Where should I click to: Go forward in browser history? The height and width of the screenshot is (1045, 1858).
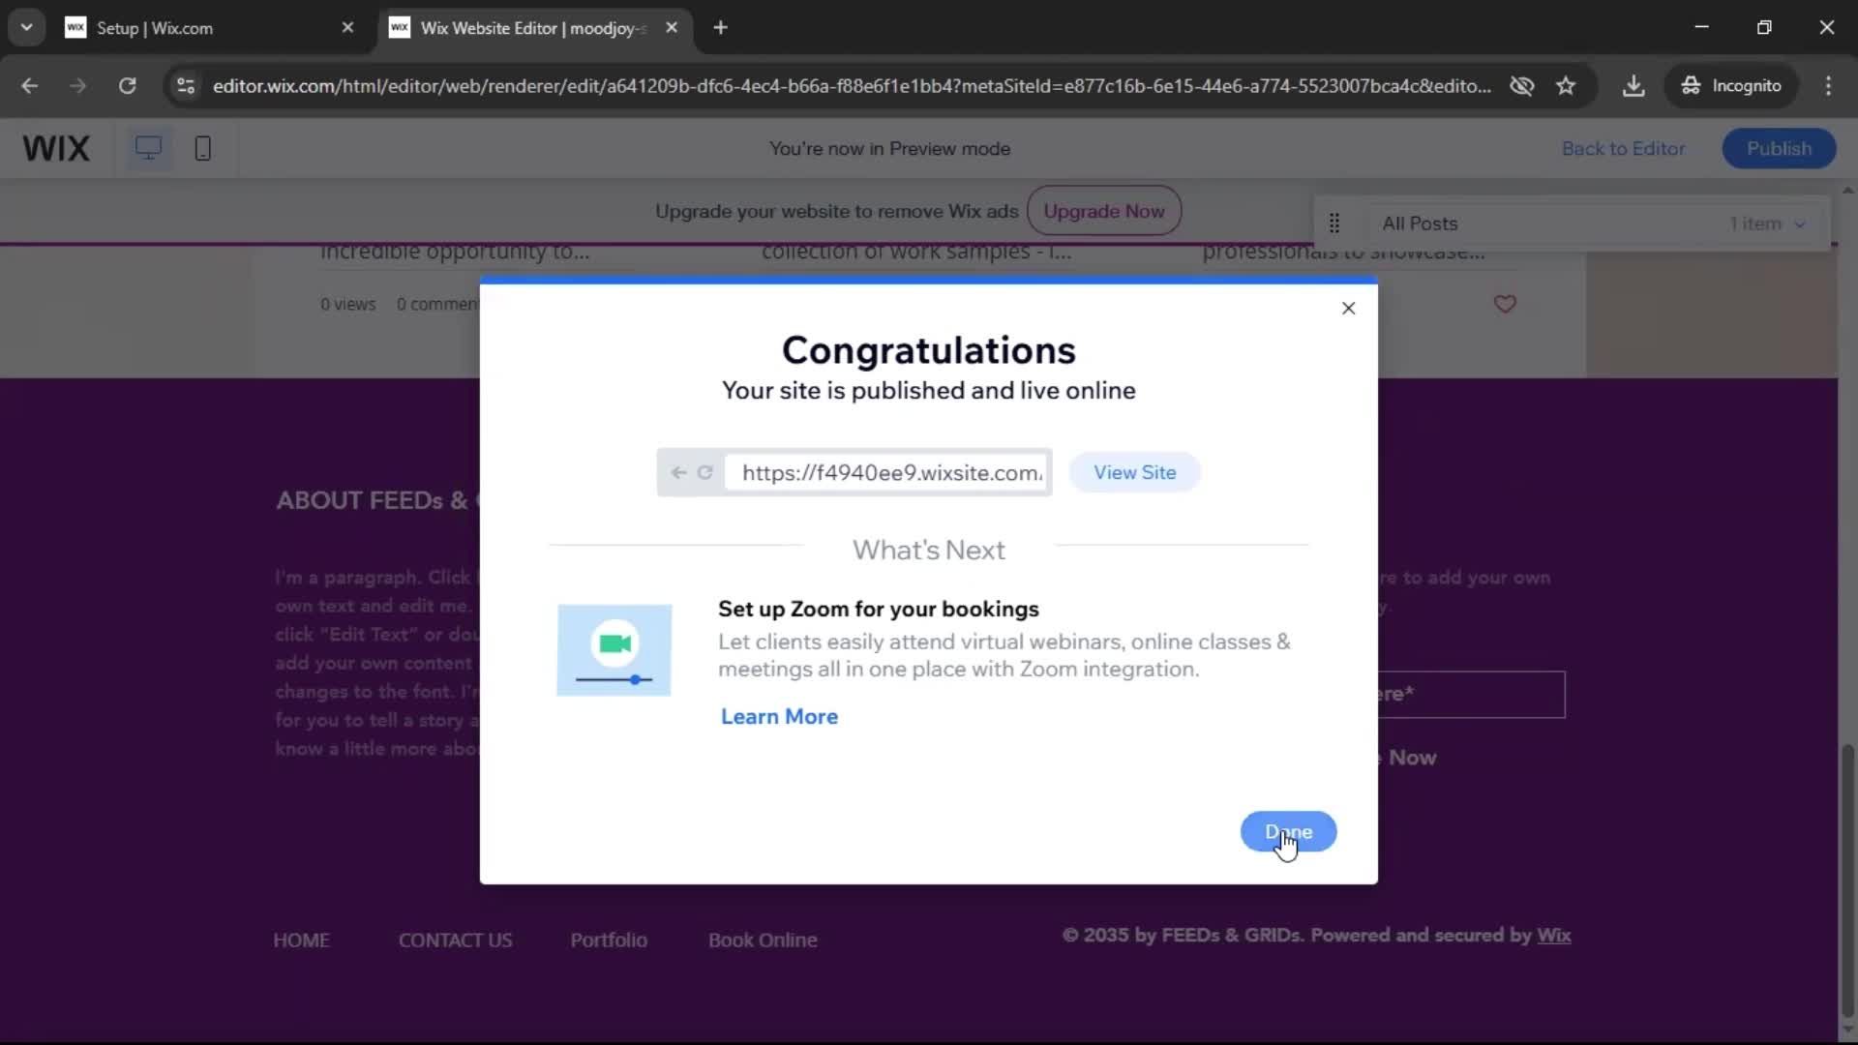tap(78, 86)
